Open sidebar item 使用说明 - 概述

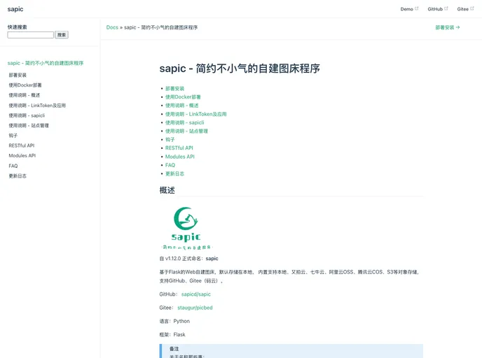click(x=25, y=95)
